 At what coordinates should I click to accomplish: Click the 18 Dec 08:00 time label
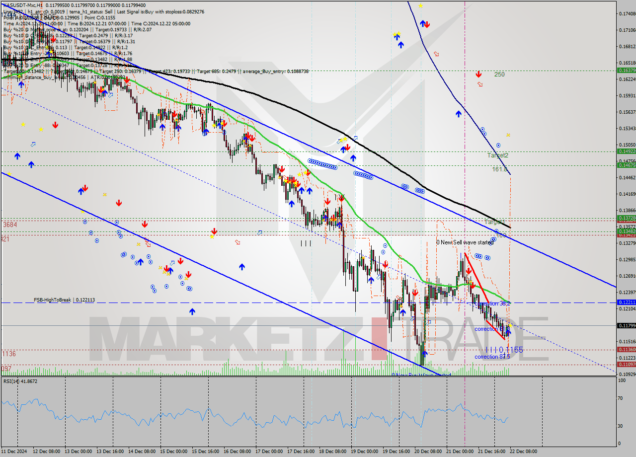(x=333, y=451)
